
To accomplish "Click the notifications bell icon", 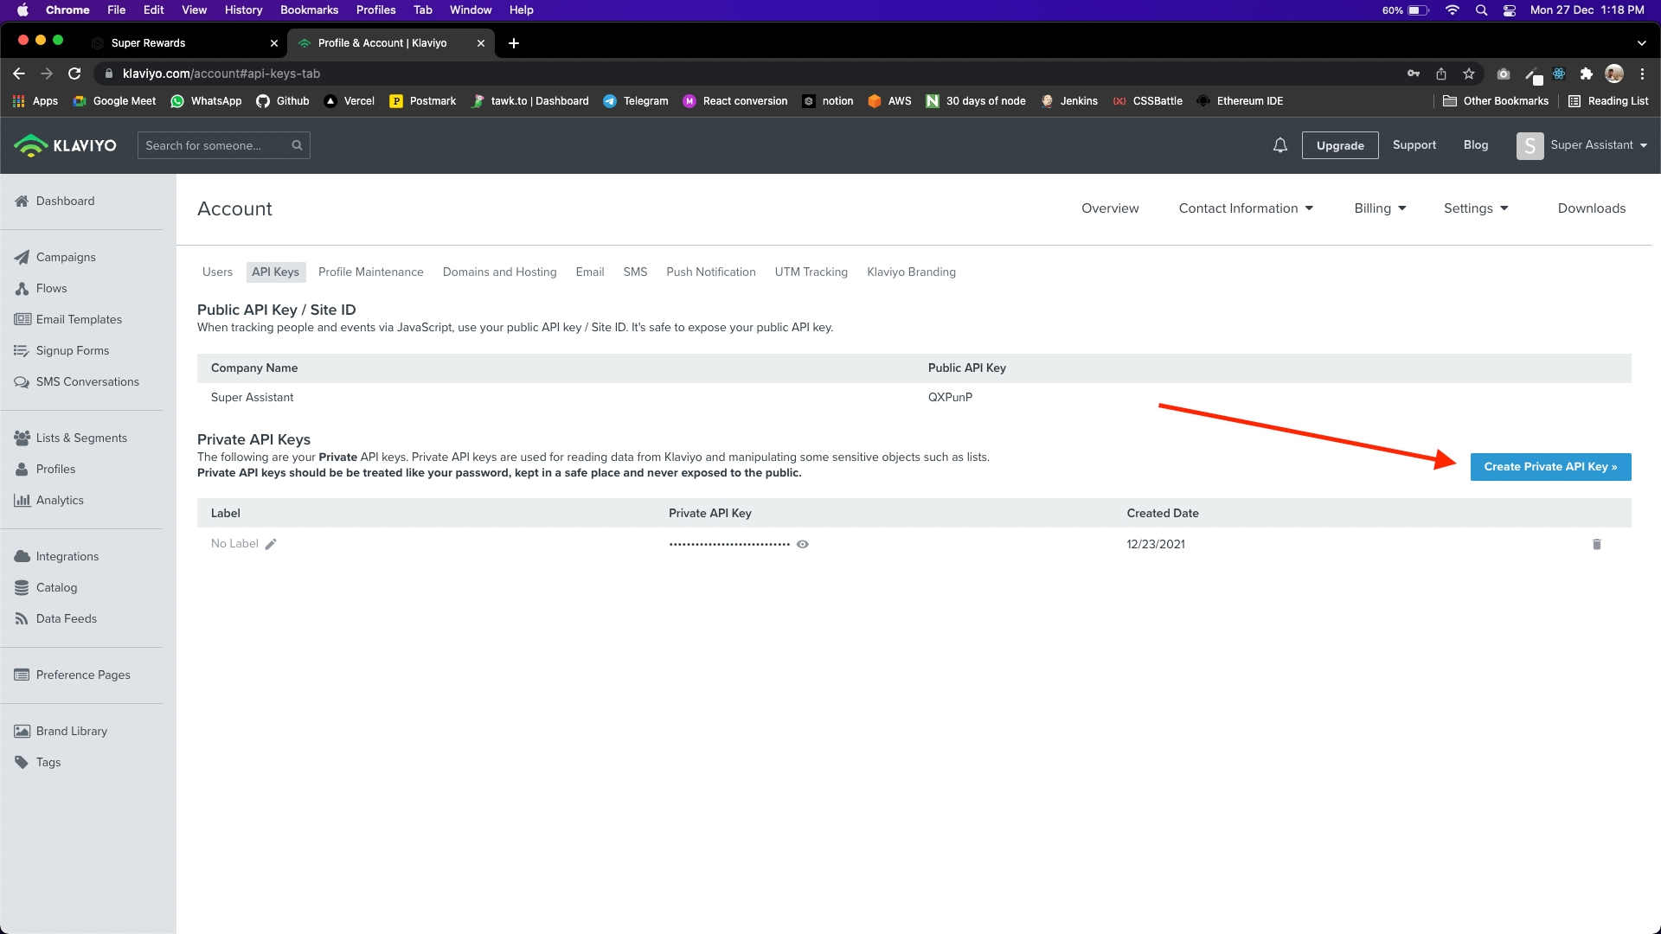I will (1279, 145).
